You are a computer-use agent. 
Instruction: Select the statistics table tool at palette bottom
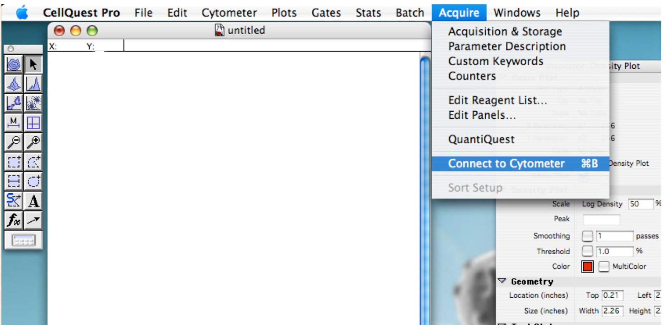click(23, 240)
